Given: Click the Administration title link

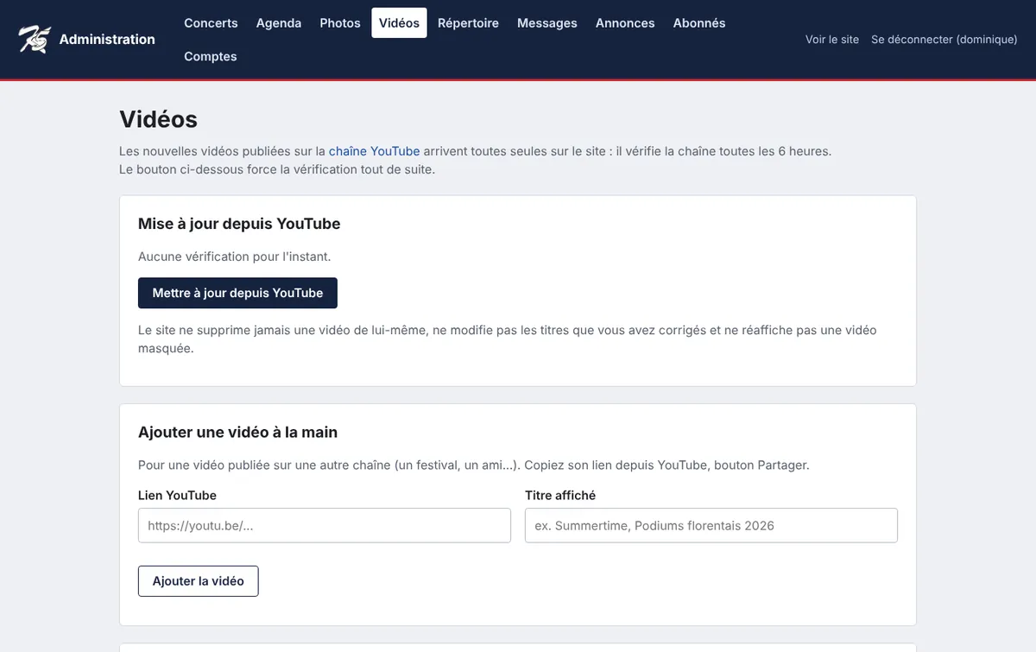Looking at the screenshot, I should pyautogui.click(x=107, y=39).
